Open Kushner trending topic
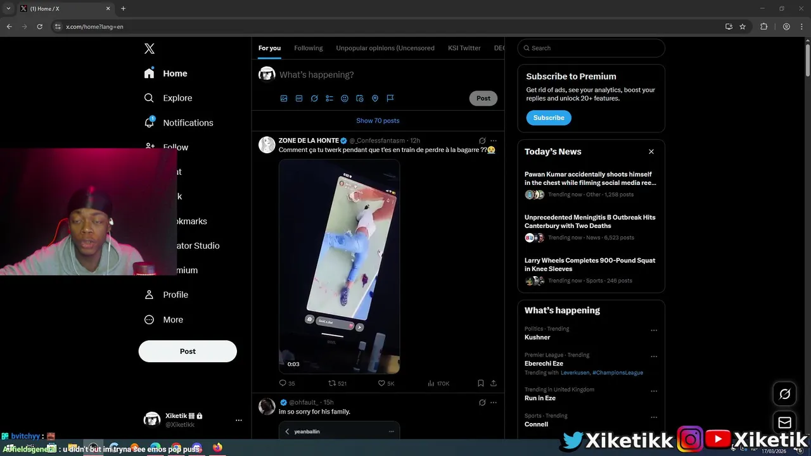Image resolution: width=811 pixels, height=456 pixels. coord(537,338)
